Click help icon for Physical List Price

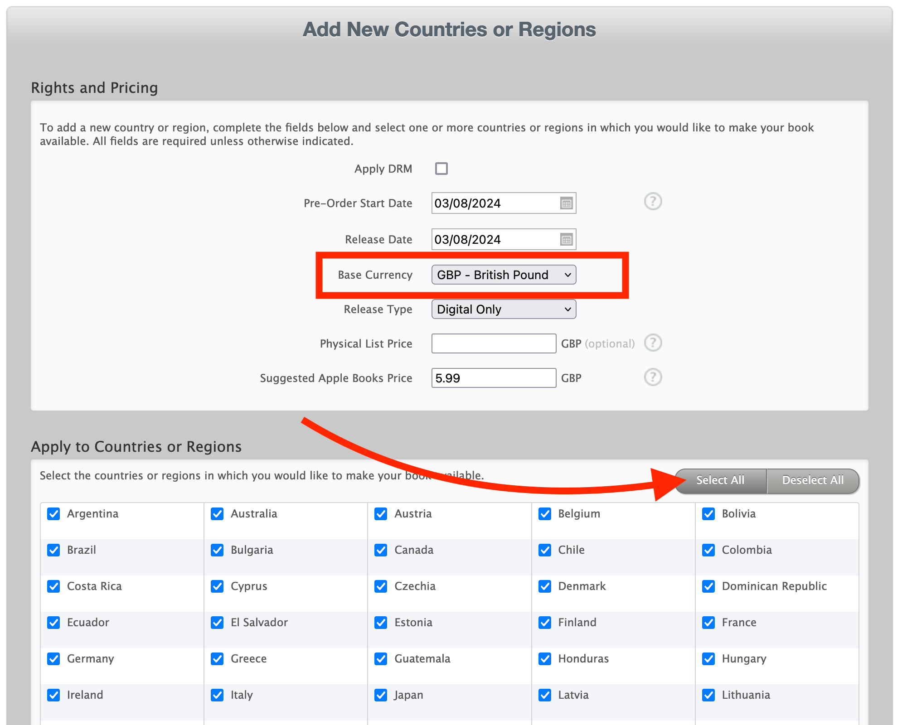[x=653, y=343]
